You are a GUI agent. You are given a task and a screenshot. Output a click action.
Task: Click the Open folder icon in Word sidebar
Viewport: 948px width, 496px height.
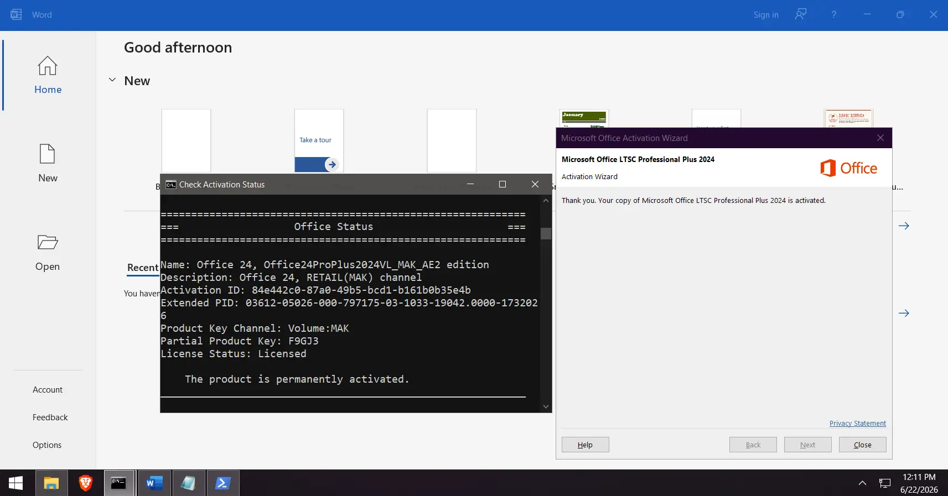coord(48,242)
